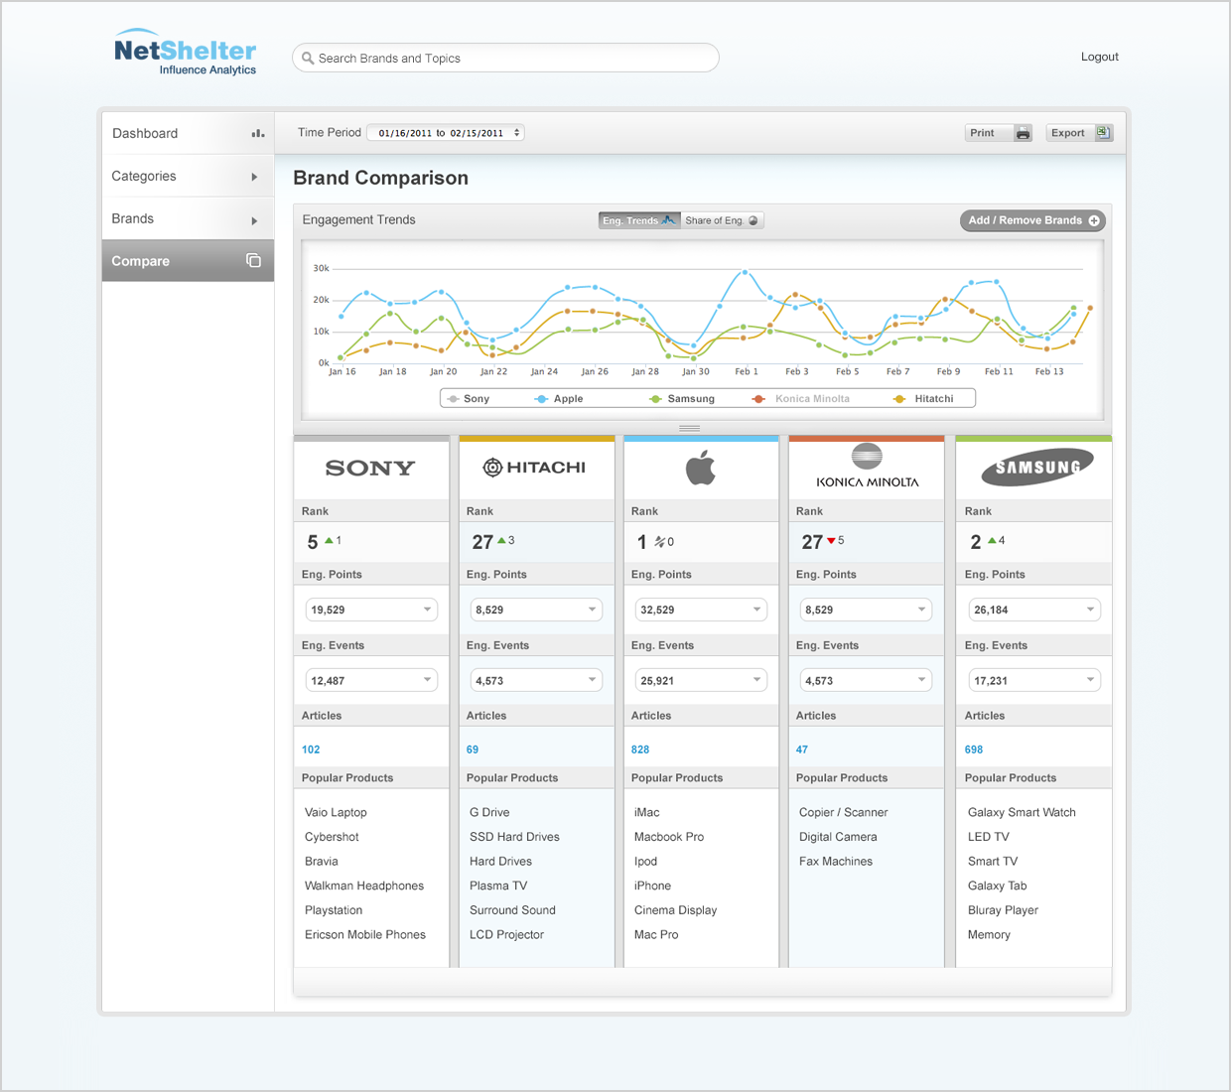Screen dimensions: 1231x1092
Task: Click Ericson Mobile Phones in Sony list
Action: point(365,935)
